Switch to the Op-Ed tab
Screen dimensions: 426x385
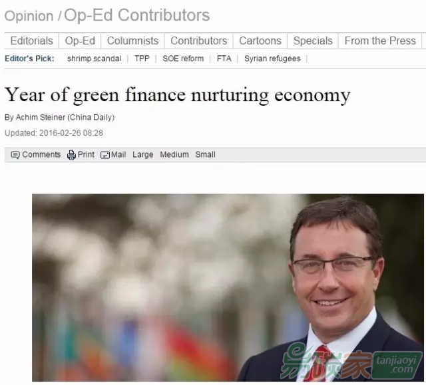(80, 41)
